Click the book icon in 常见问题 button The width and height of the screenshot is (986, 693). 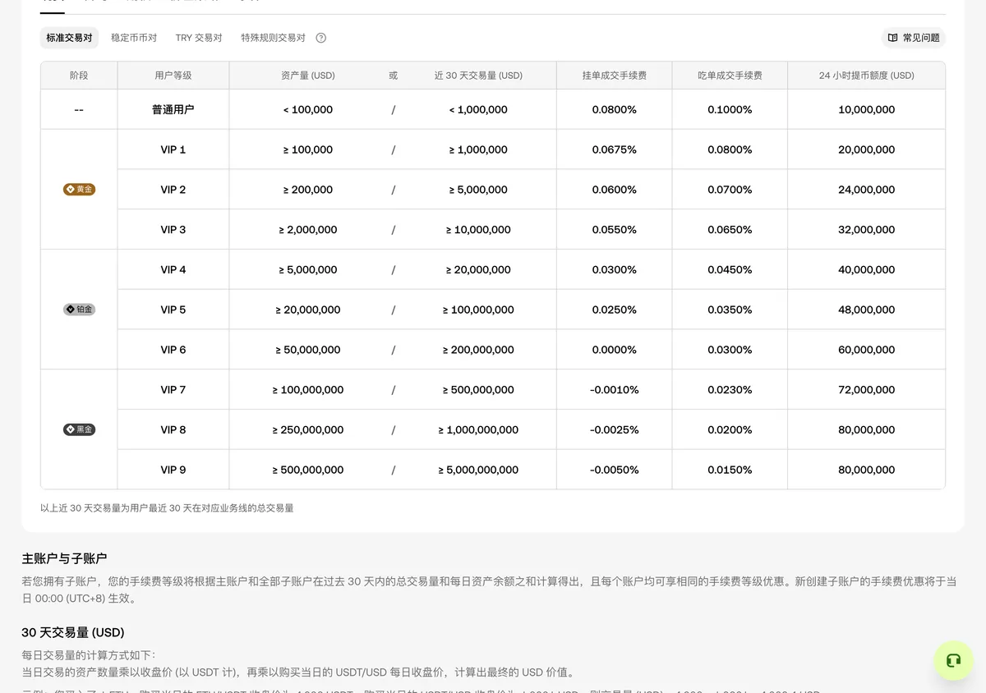point(892,38)
